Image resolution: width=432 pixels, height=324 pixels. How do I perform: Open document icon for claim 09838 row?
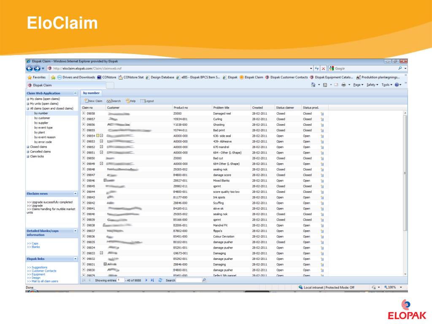click(x=322, y=225)
